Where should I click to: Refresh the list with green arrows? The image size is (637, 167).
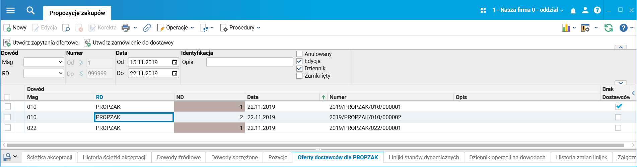coord(609,28)
